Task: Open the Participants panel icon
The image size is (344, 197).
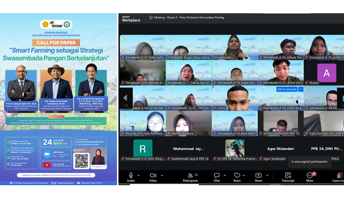Action: [x=191, y=175]
